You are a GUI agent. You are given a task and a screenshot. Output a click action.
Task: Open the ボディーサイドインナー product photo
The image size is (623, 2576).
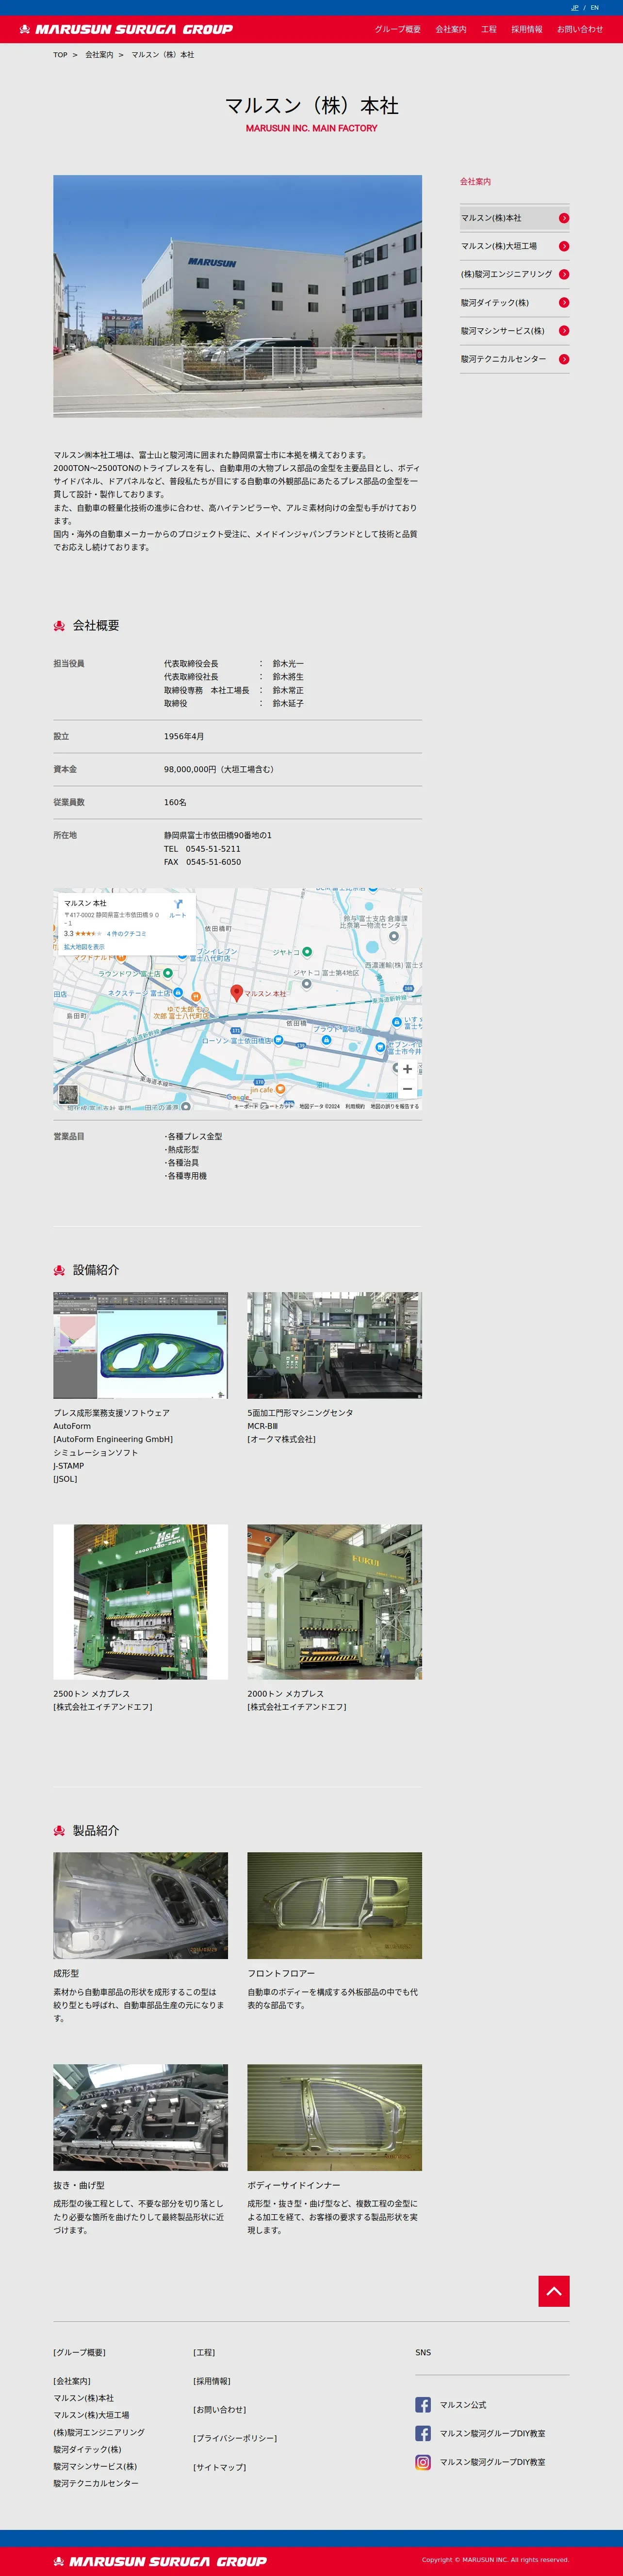(334, 2117)
